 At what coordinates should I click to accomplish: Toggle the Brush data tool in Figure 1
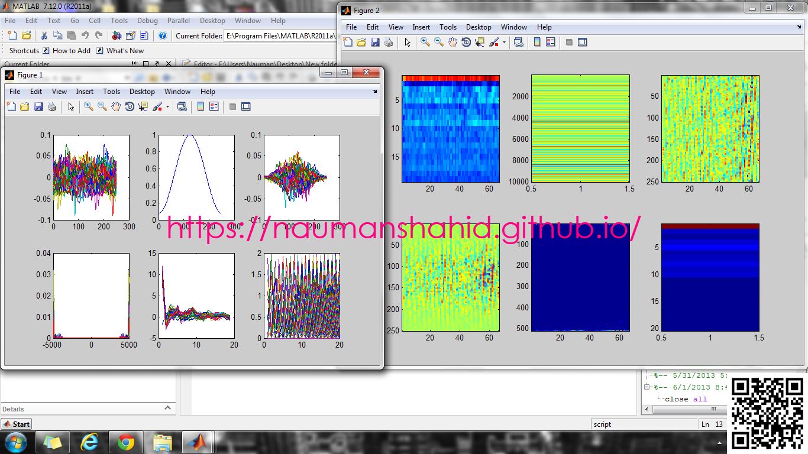coord(157,106)
